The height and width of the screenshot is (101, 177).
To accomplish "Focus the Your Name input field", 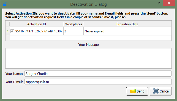I will [x=98, y=74].
